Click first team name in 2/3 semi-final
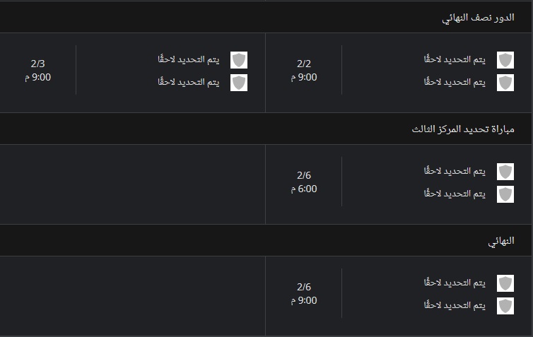This screenshot has height=337, width=533. (188, 59)
